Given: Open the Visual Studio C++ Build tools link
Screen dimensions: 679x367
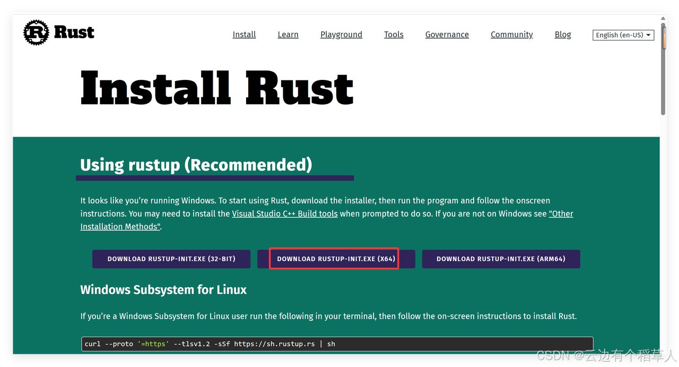Looking at the screenshot, I should (284, 213).
